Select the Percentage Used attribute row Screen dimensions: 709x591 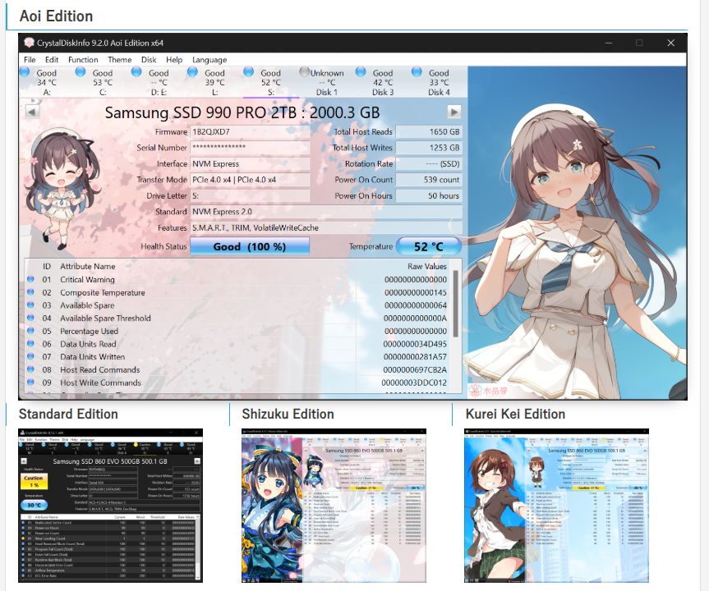pyautogui.click(x=238, y=331)
